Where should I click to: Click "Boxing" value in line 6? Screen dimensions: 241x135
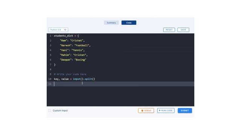pos(80,60)
